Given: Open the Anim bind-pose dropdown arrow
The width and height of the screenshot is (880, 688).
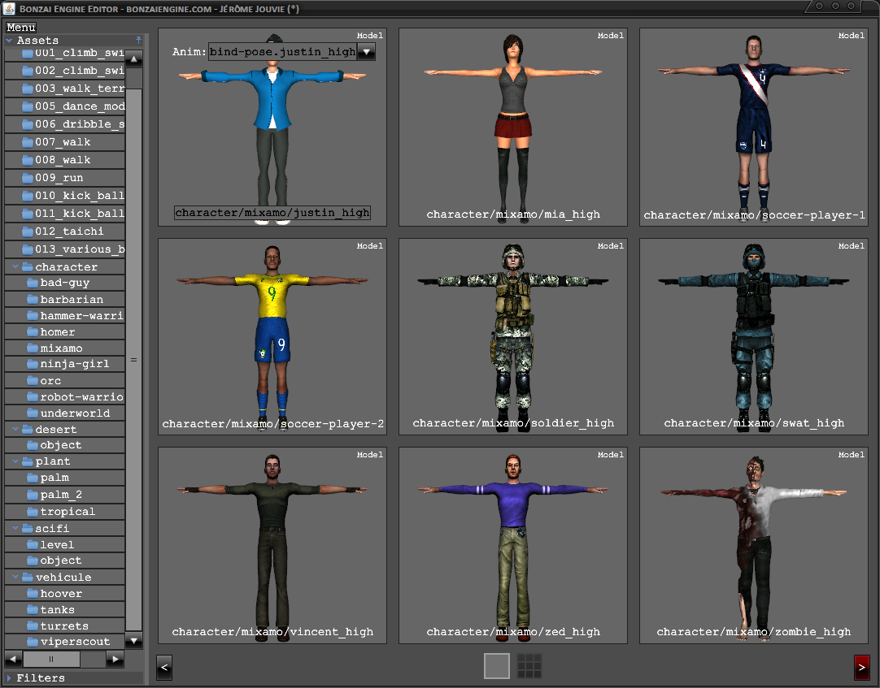Looking at the screenshot, I should [x=366, y=52].
